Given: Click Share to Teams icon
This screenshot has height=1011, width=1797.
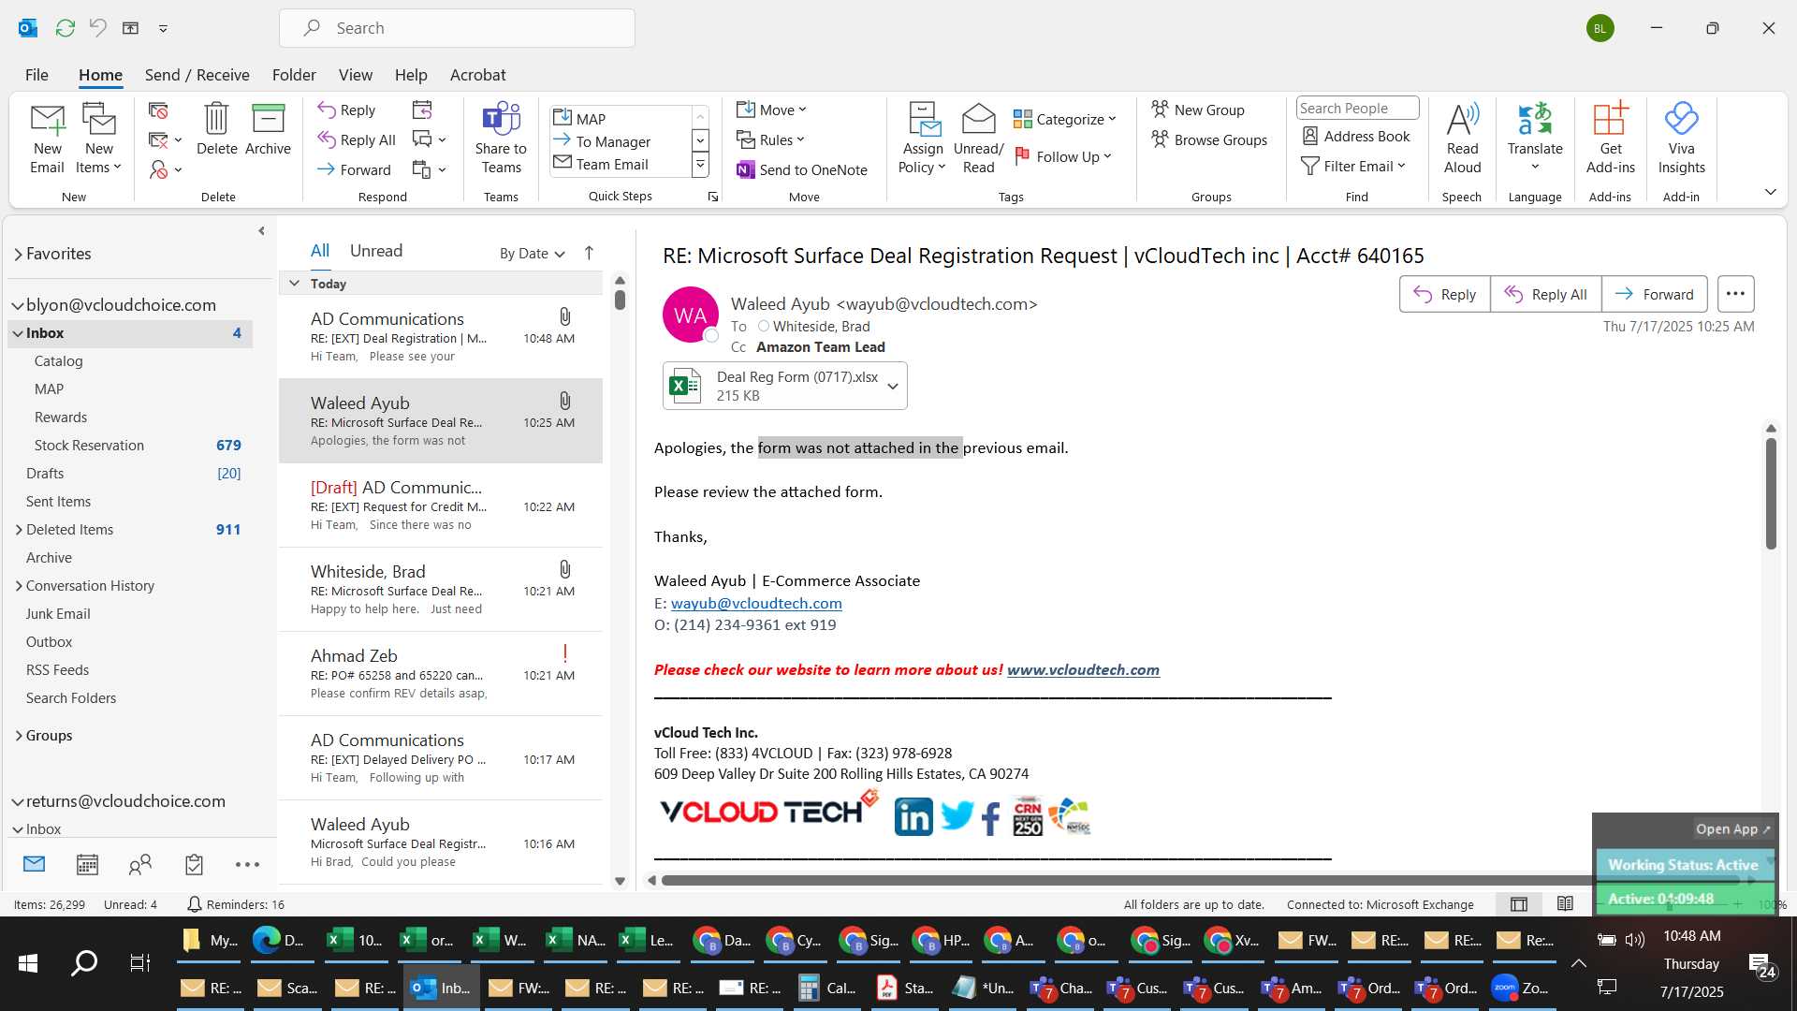Looking at the screenshot, I should [x=501, y=139].
